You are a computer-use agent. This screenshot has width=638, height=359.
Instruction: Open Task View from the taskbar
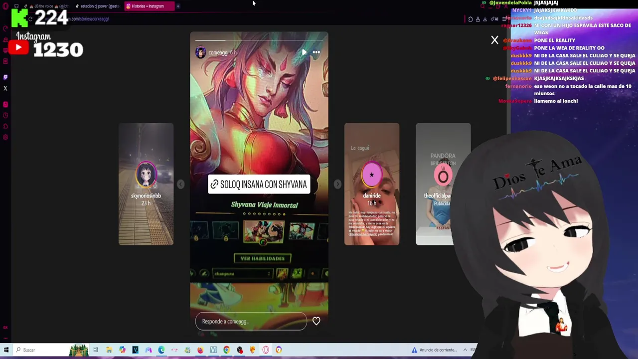96,350
